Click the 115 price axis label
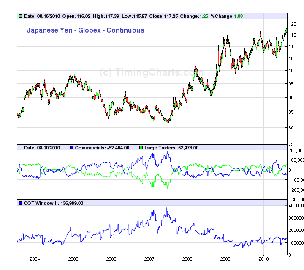 pos(292,35)
